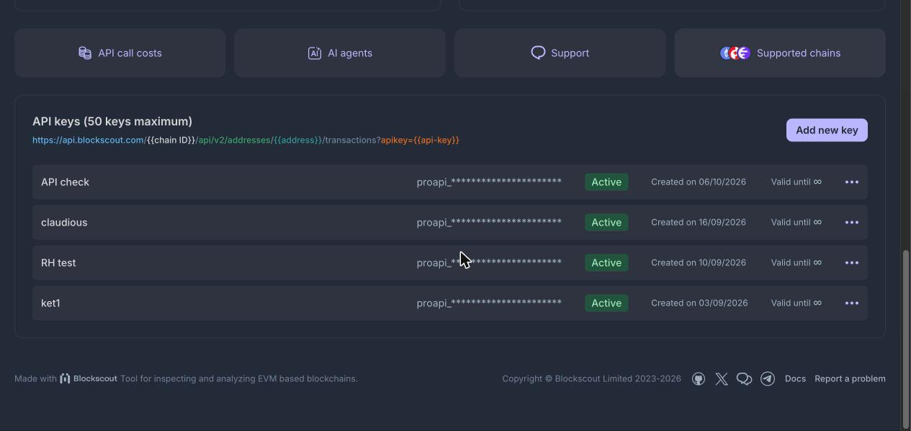Image resolution: width=911 pixels, height=431 pixels.
Task: Click the API keys (50 keys maximum) heading
Action: pyautogui.click(x=112, y=121)
